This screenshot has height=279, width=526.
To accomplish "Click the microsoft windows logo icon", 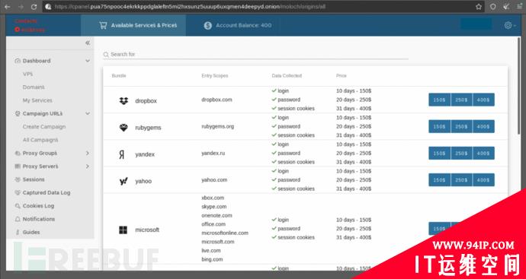I will click(x=123, y=230).
